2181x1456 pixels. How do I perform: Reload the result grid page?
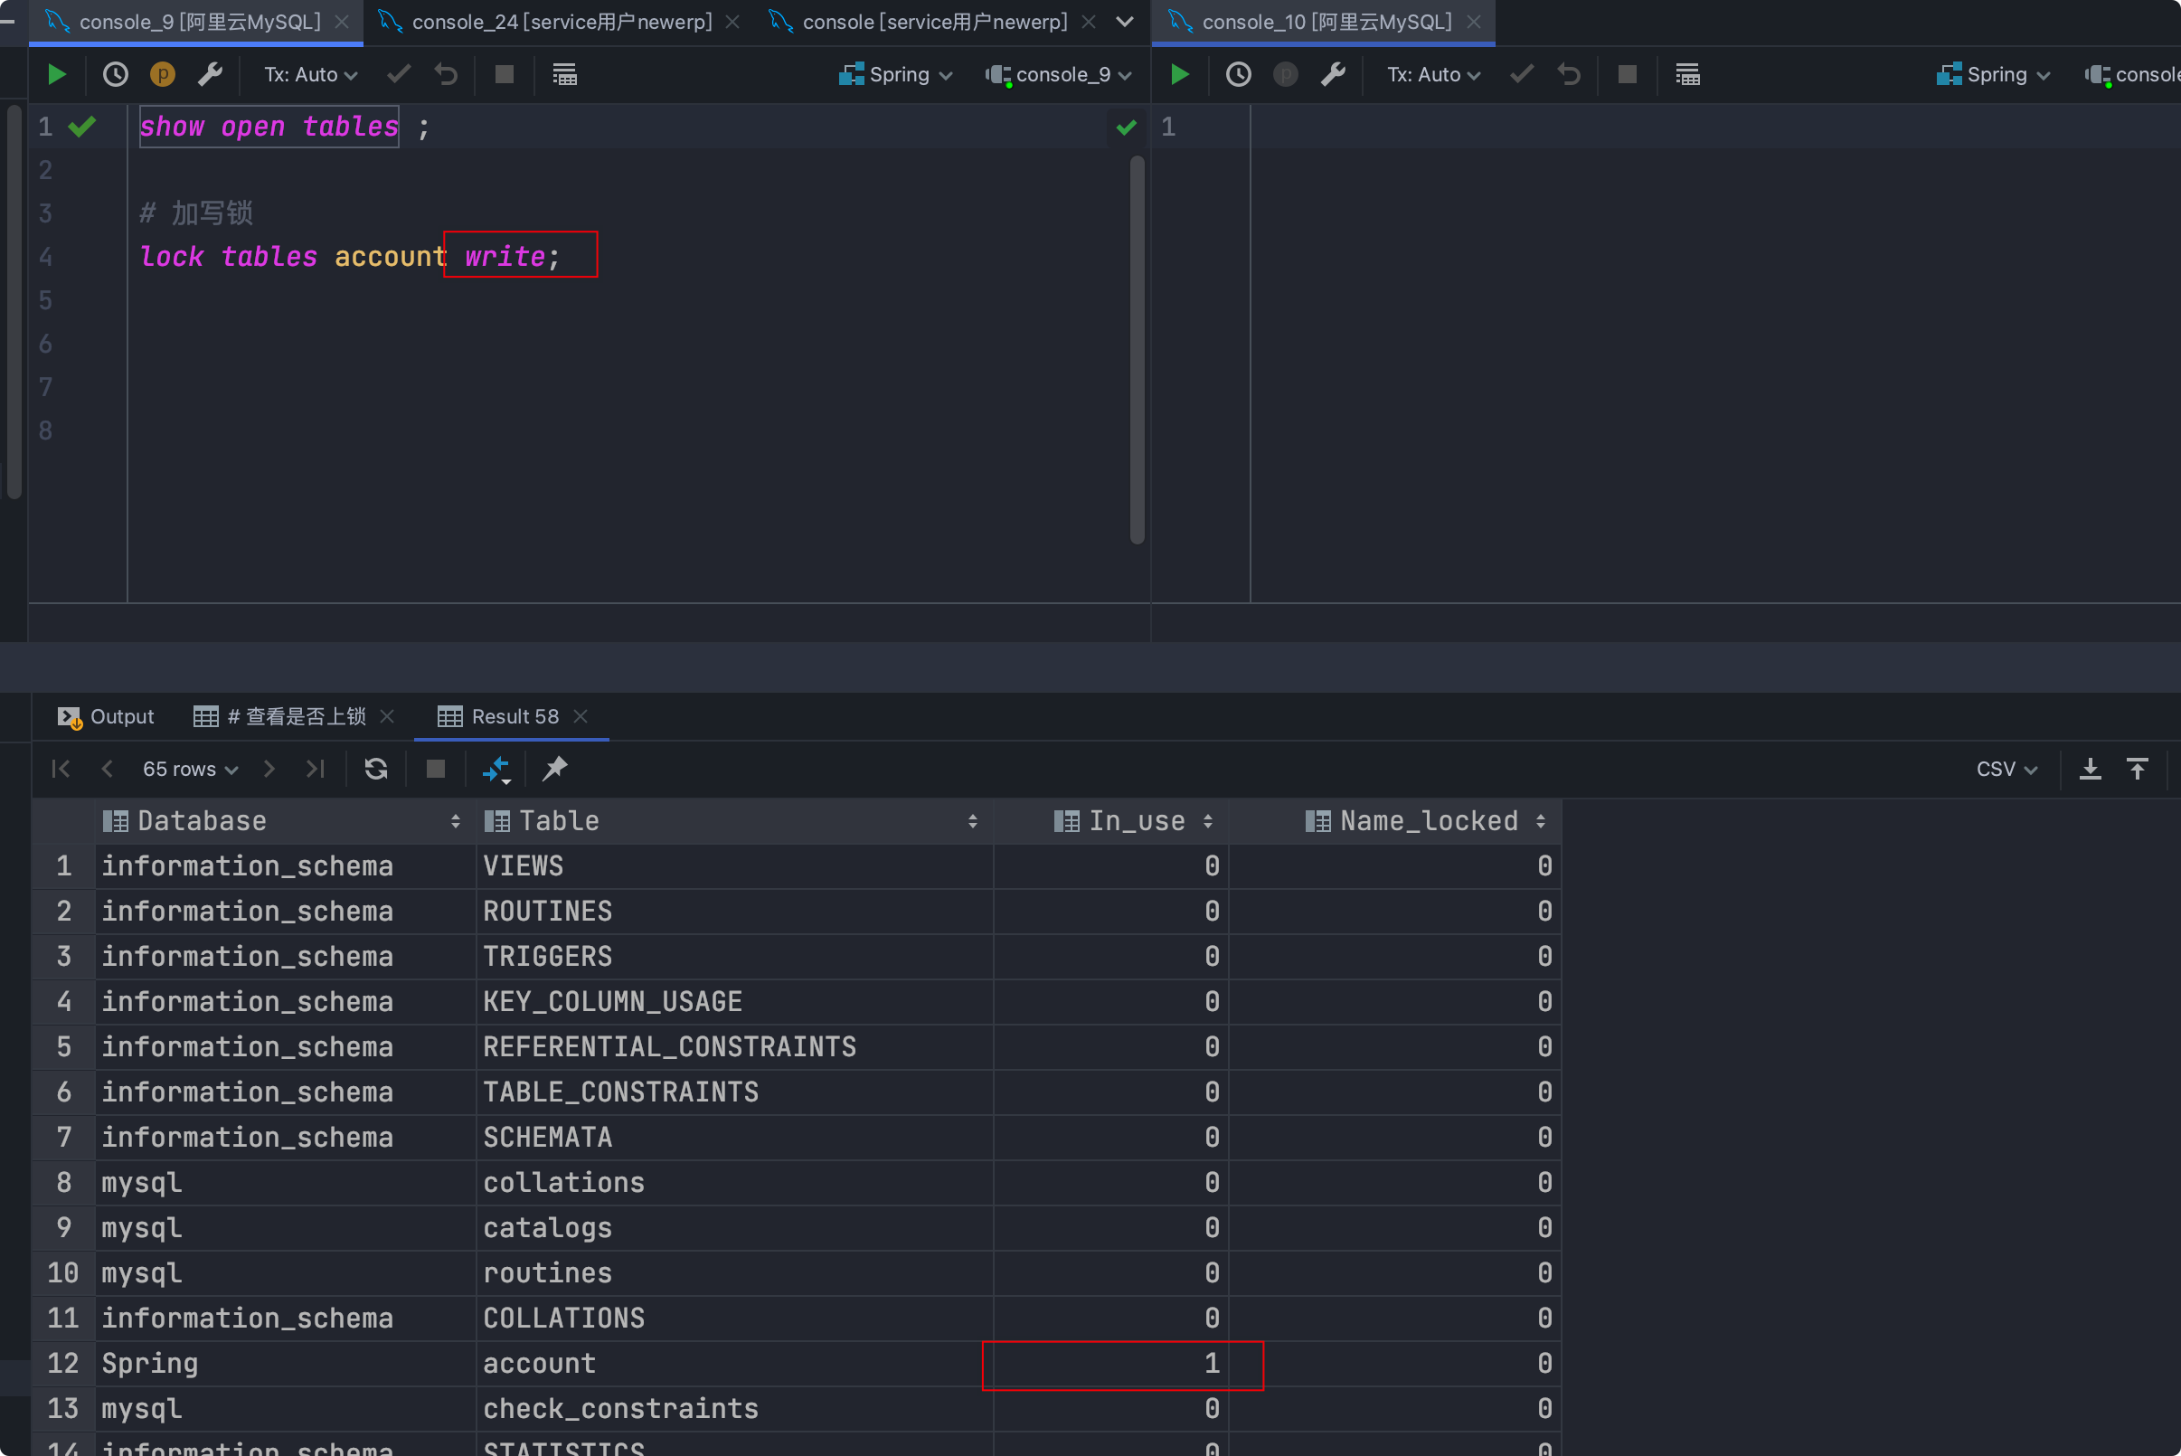click(376, 769)
